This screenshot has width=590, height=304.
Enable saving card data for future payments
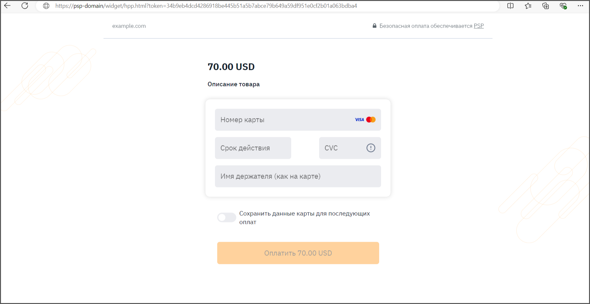pos(226,217)
